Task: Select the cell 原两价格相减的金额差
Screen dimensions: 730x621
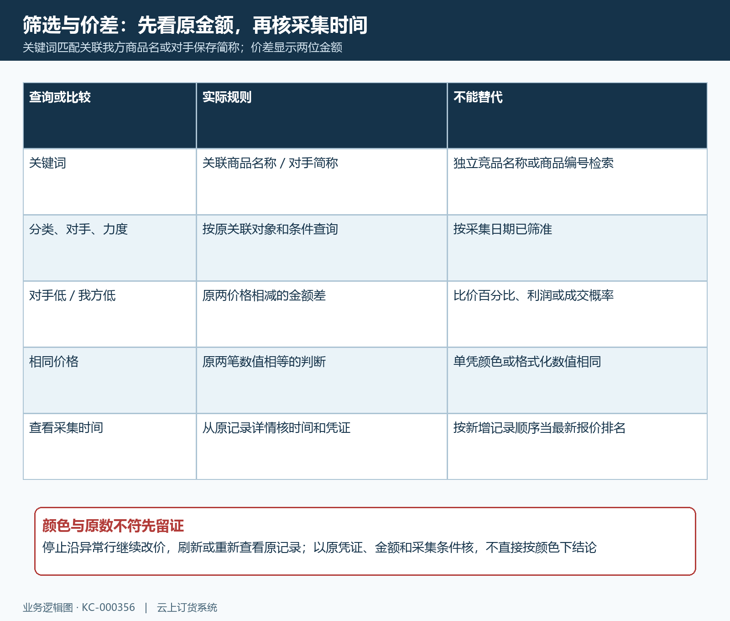Action: [x=322, y=314]
